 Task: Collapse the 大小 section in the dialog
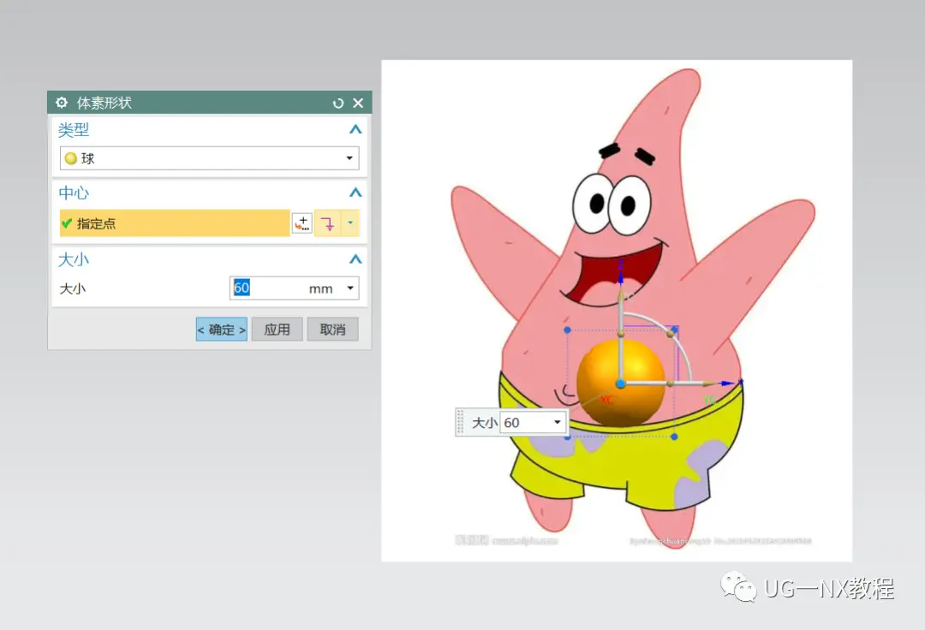coord(355,259)
